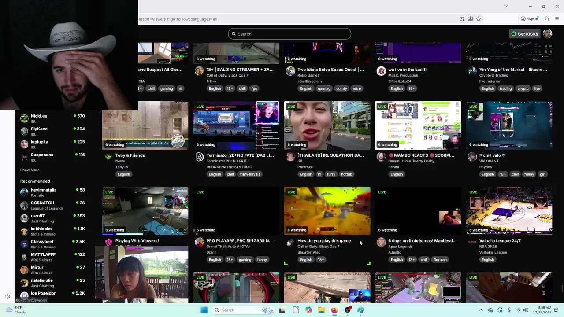Select the marvelrivals tag
Viewport: 564px width, 317px height.
250,174
